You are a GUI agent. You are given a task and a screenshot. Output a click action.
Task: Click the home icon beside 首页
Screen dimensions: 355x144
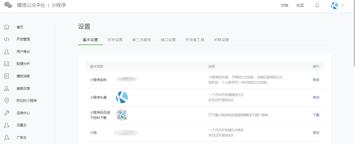pos(7,27)
